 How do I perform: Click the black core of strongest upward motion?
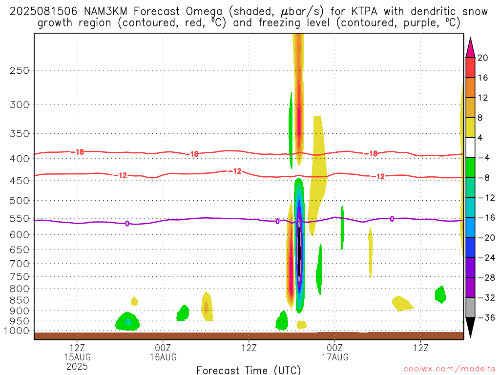coord(299,251)
